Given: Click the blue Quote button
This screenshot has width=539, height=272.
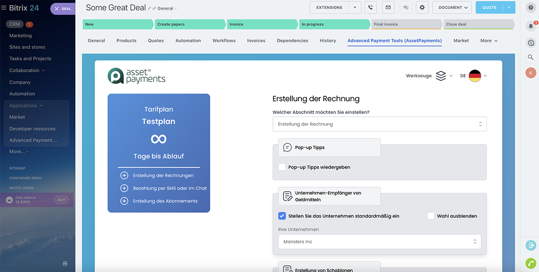Looking at the screenshot, I should (x=489, y=8).
